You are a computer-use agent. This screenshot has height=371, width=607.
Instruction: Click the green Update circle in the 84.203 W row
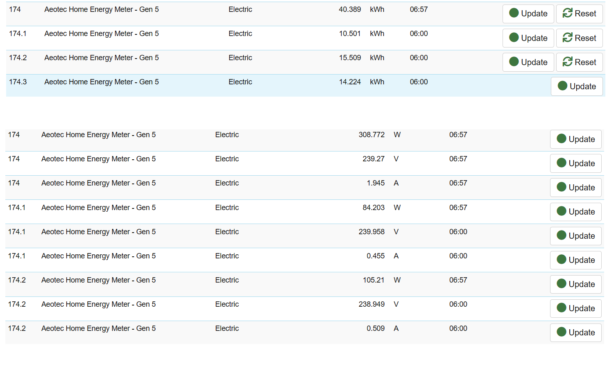(x=562, y=211)
